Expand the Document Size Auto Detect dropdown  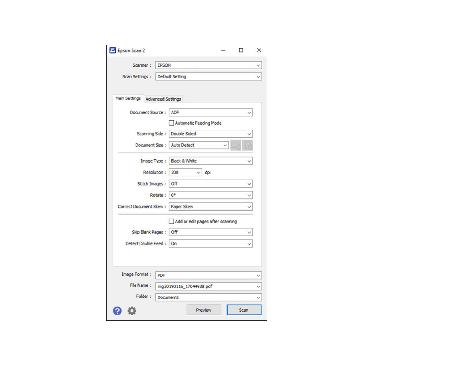click(x=199, y=145)
